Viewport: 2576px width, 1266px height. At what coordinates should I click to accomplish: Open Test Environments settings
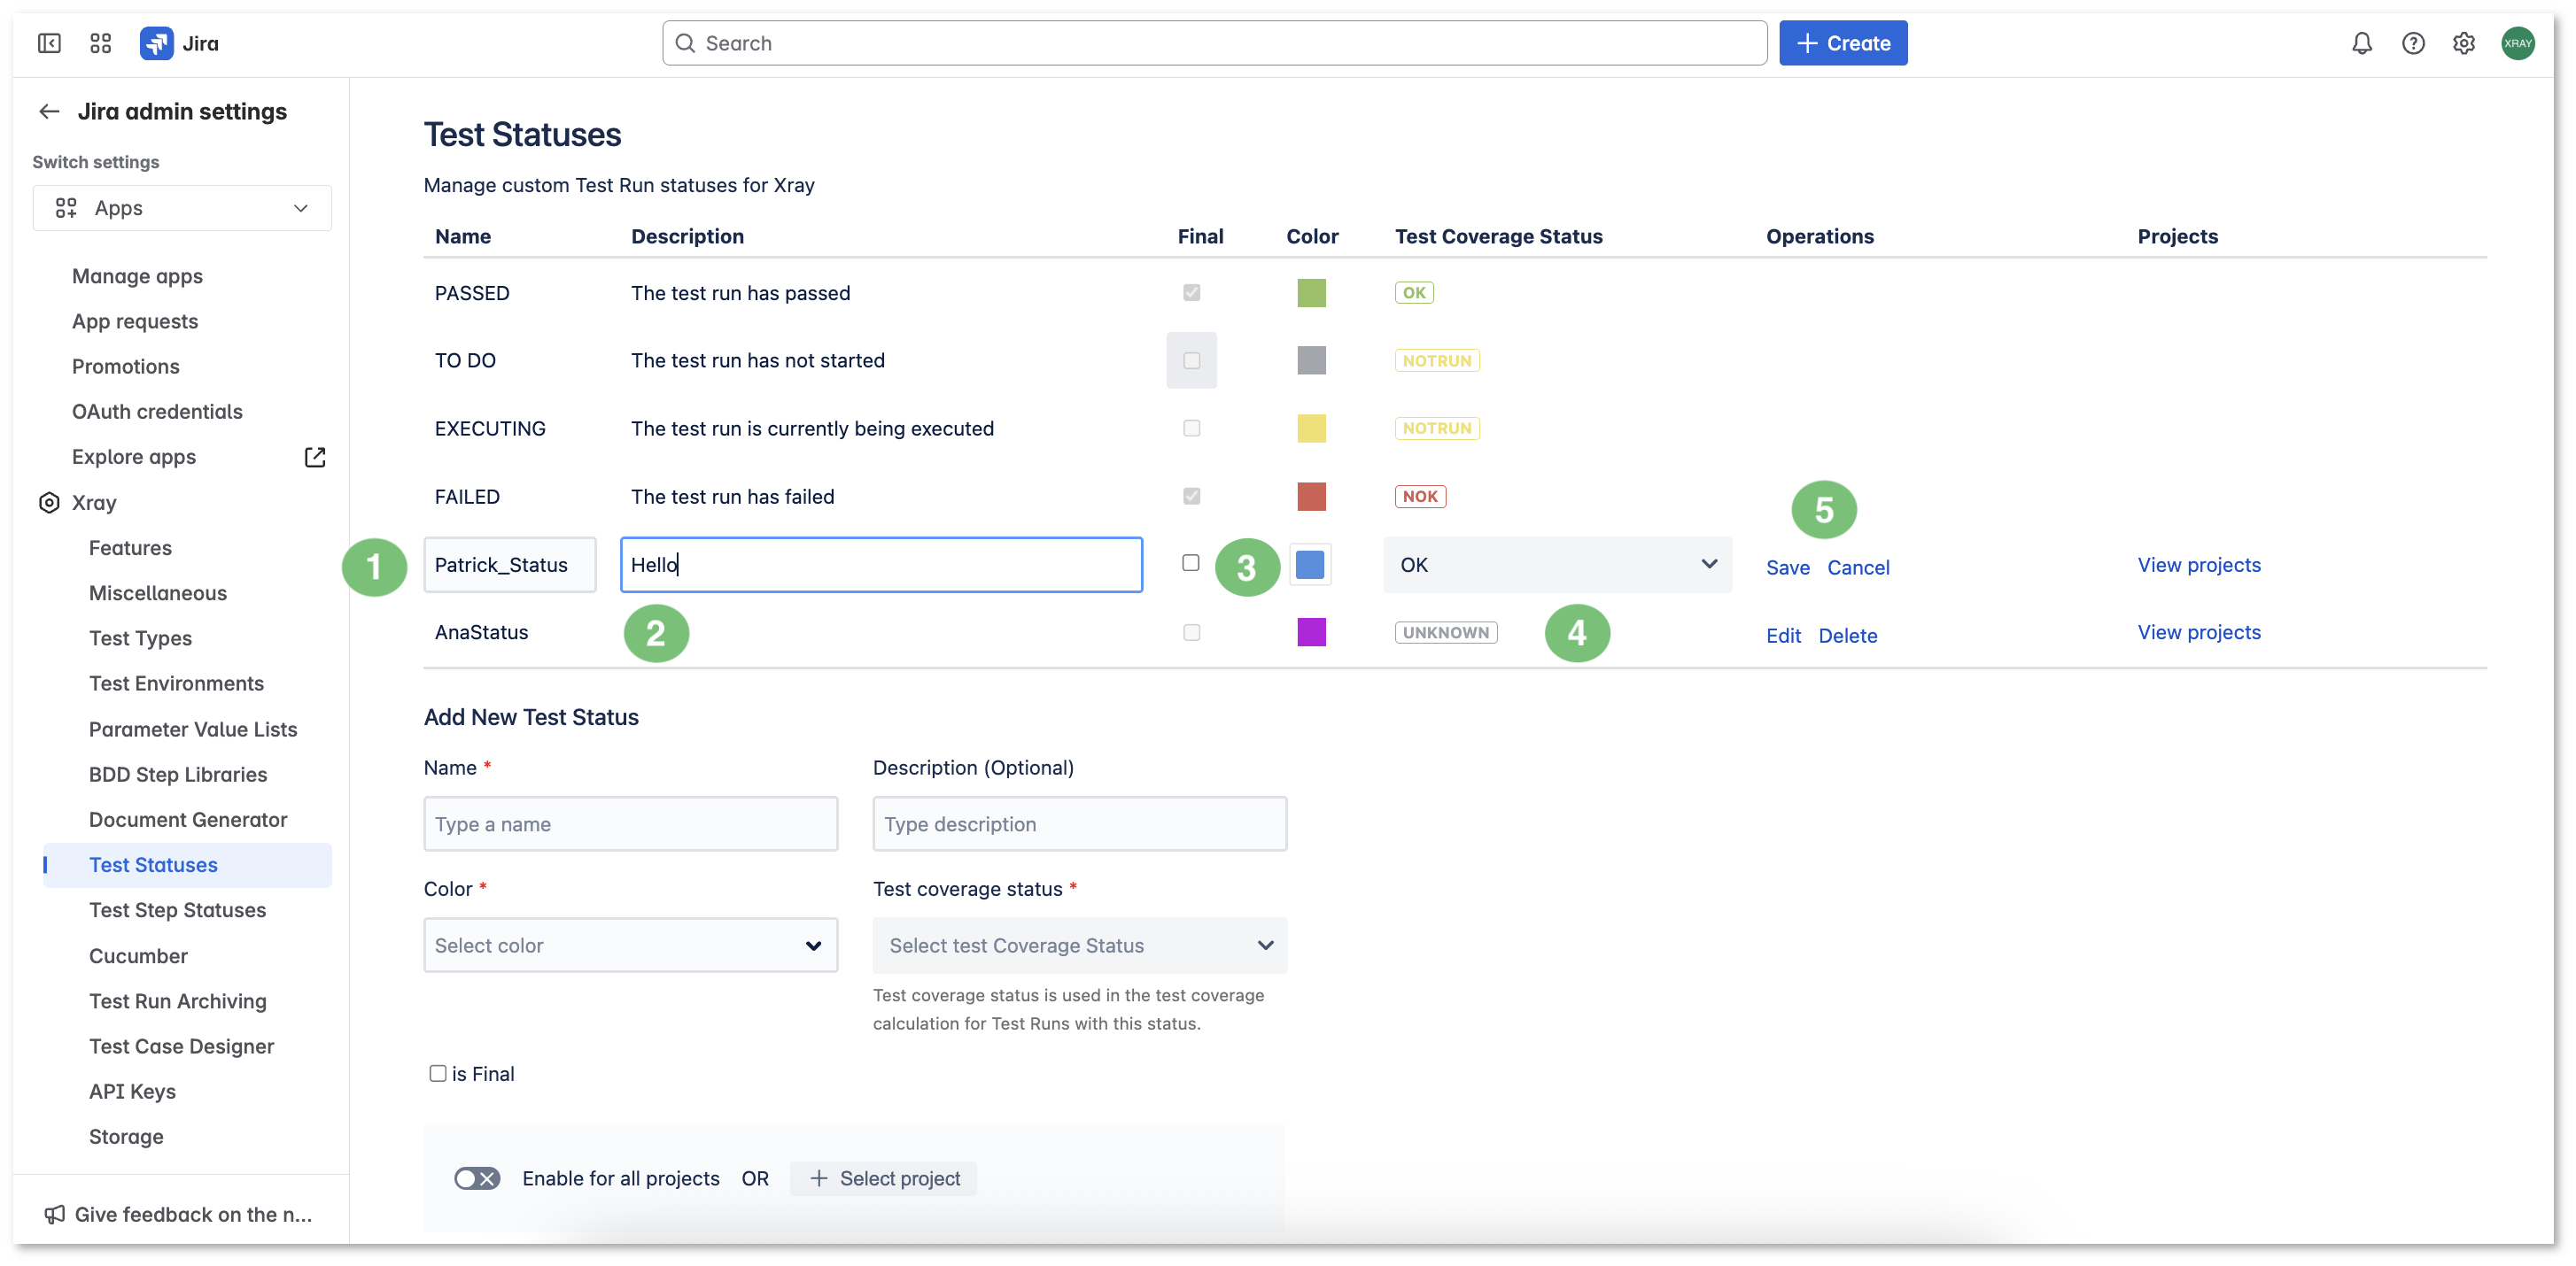(176, 683)
